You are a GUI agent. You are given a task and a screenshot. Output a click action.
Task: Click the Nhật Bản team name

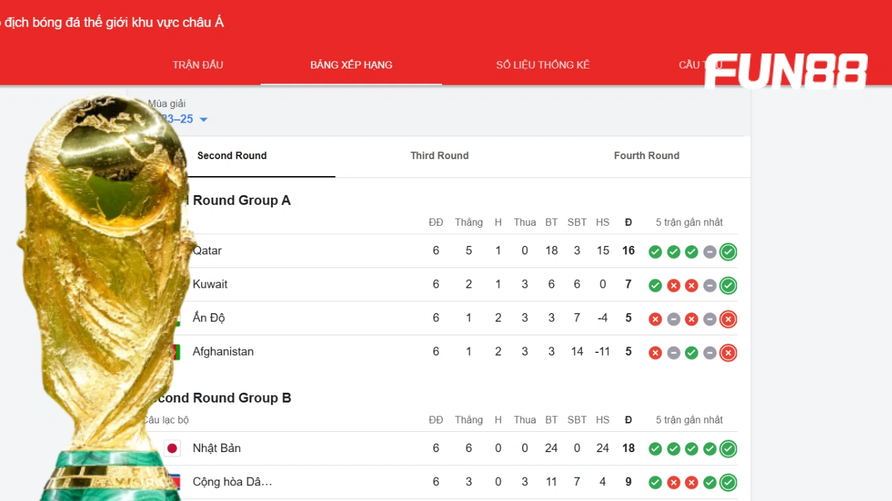217,449
